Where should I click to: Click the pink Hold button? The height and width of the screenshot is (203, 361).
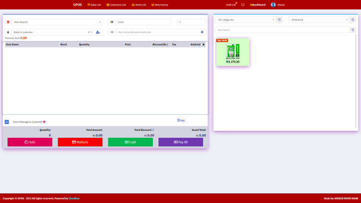click(30, 142)
